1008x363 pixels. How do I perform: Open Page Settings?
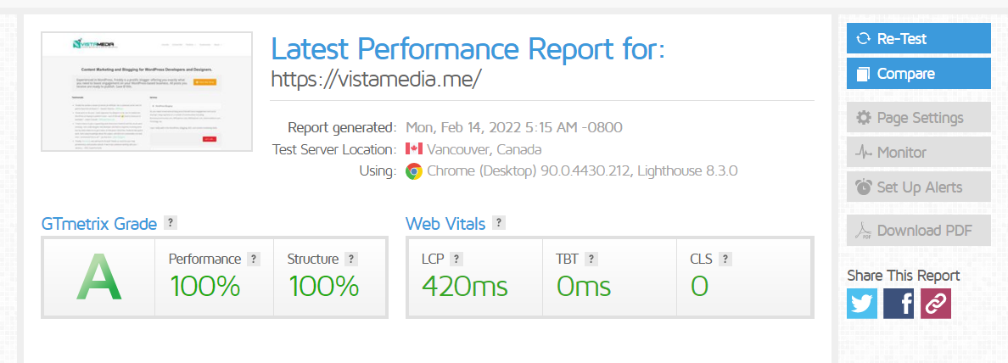coord(918,118)
